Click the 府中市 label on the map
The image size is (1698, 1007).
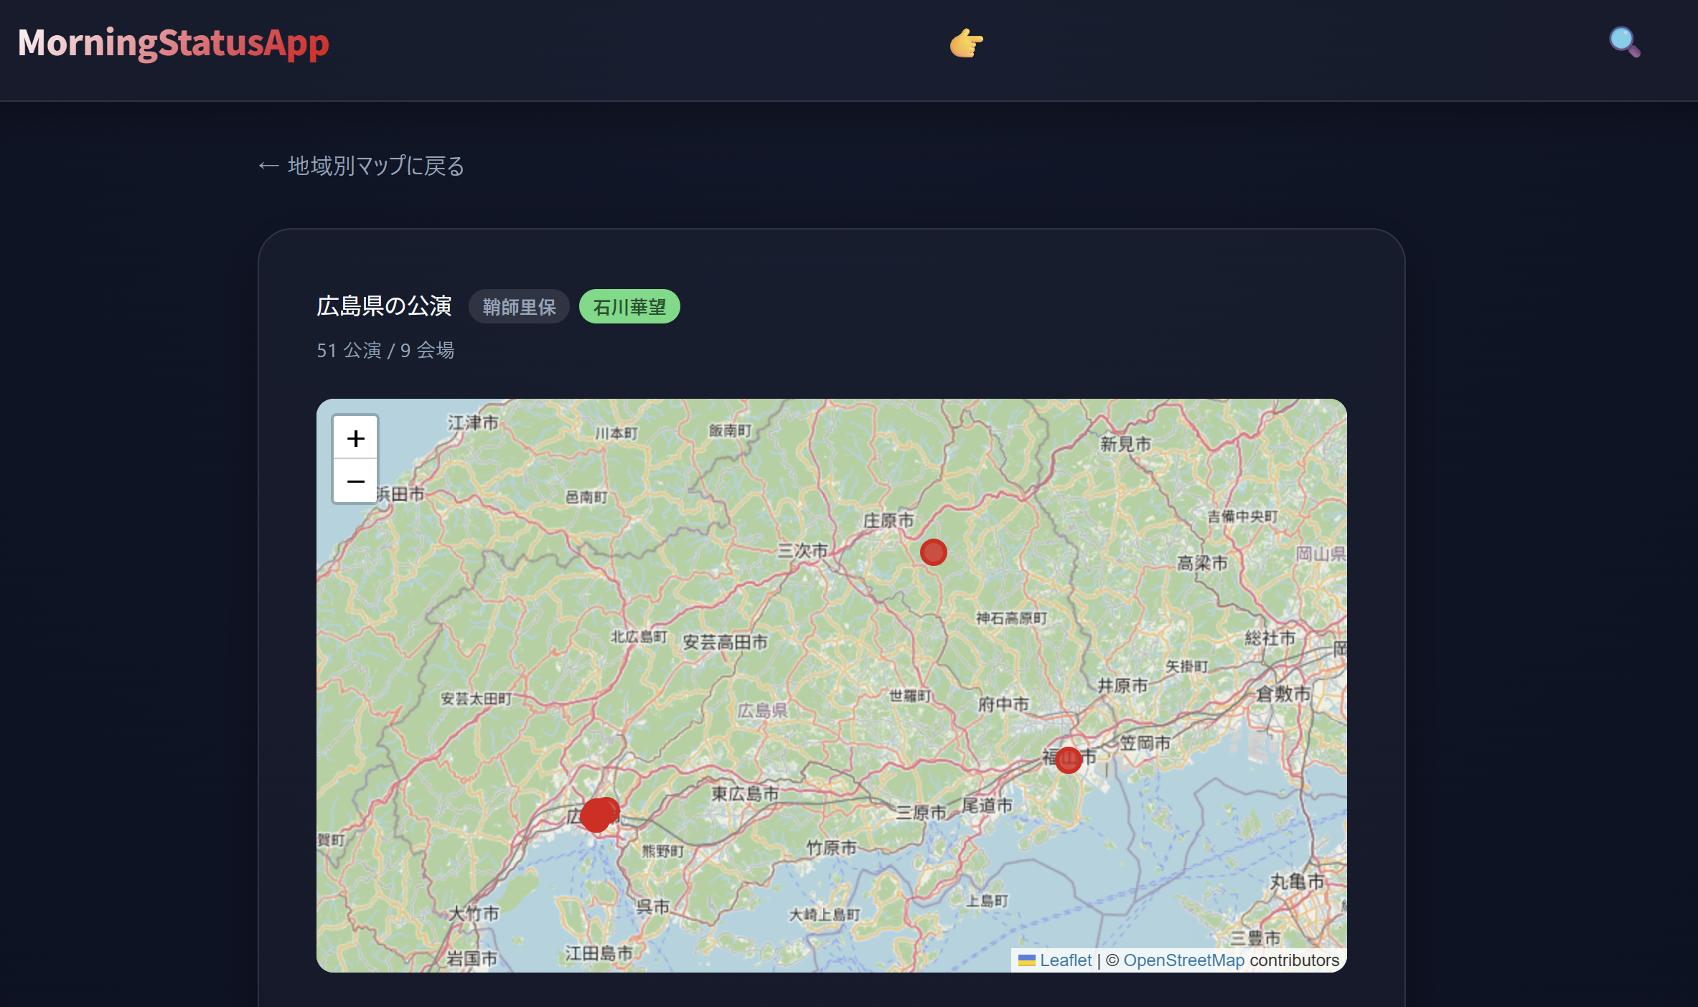[1003, 704]
